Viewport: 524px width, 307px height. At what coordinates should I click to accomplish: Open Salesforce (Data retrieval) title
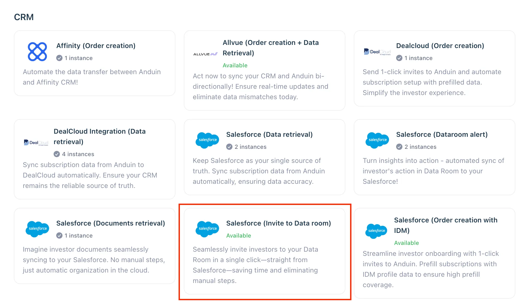[269, 134]
